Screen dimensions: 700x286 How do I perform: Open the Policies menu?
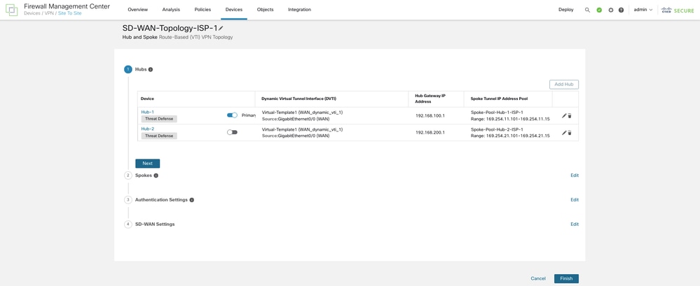point(203,9)
